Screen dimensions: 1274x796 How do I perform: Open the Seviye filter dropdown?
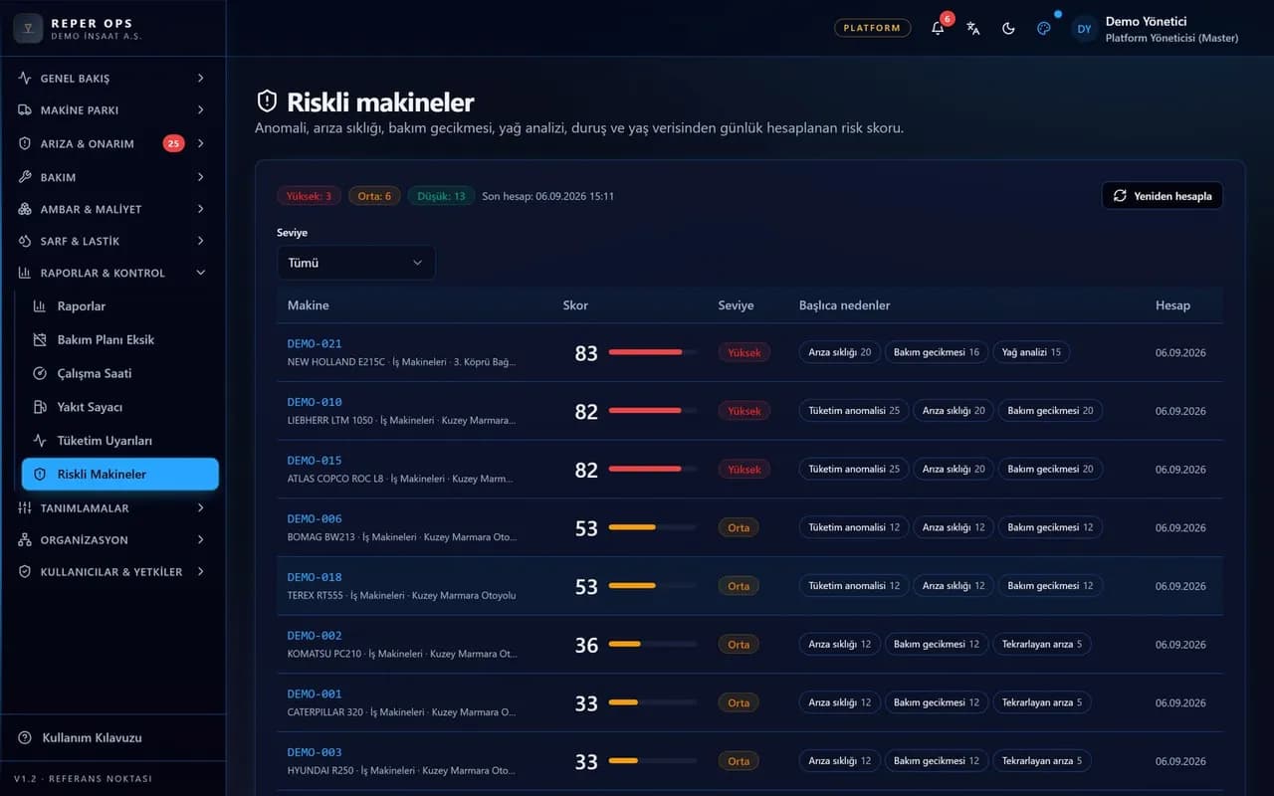click(356, 263)
